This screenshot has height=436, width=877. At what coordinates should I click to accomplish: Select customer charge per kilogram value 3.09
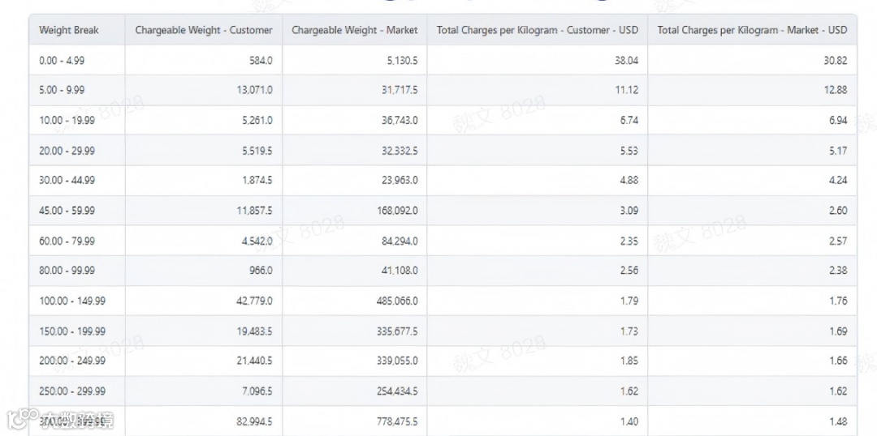pos(629,211)
